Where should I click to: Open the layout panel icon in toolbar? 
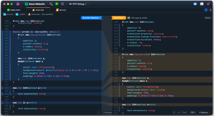(202, 4)
